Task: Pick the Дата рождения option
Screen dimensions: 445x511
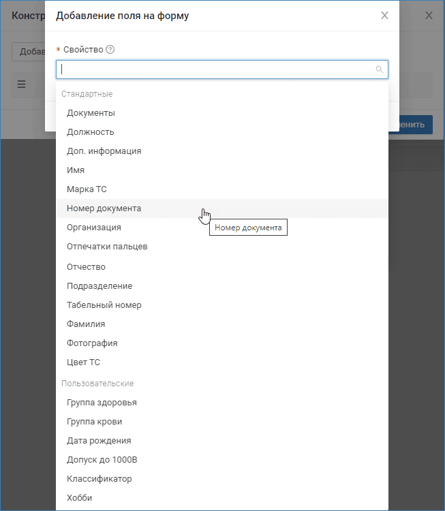Action: click(x=99, y=441)
